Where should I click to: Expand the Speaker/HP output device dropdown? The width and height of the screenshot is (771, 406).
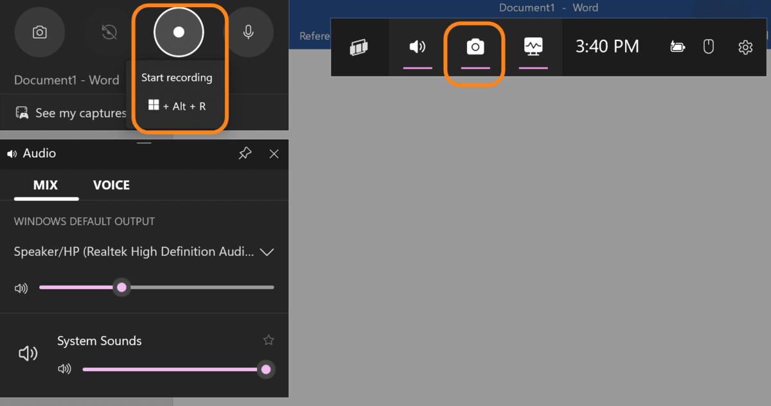pos(267,252)
